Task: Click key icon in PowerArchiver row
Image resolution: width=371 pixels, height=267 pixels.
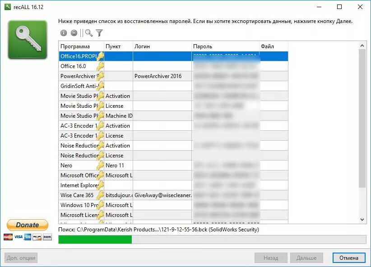Action: 100,76
